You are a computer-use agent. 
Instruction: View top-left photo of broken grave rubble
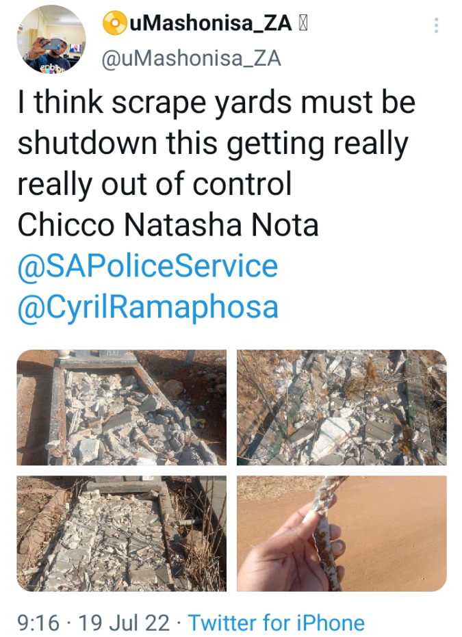coord(122,407)
